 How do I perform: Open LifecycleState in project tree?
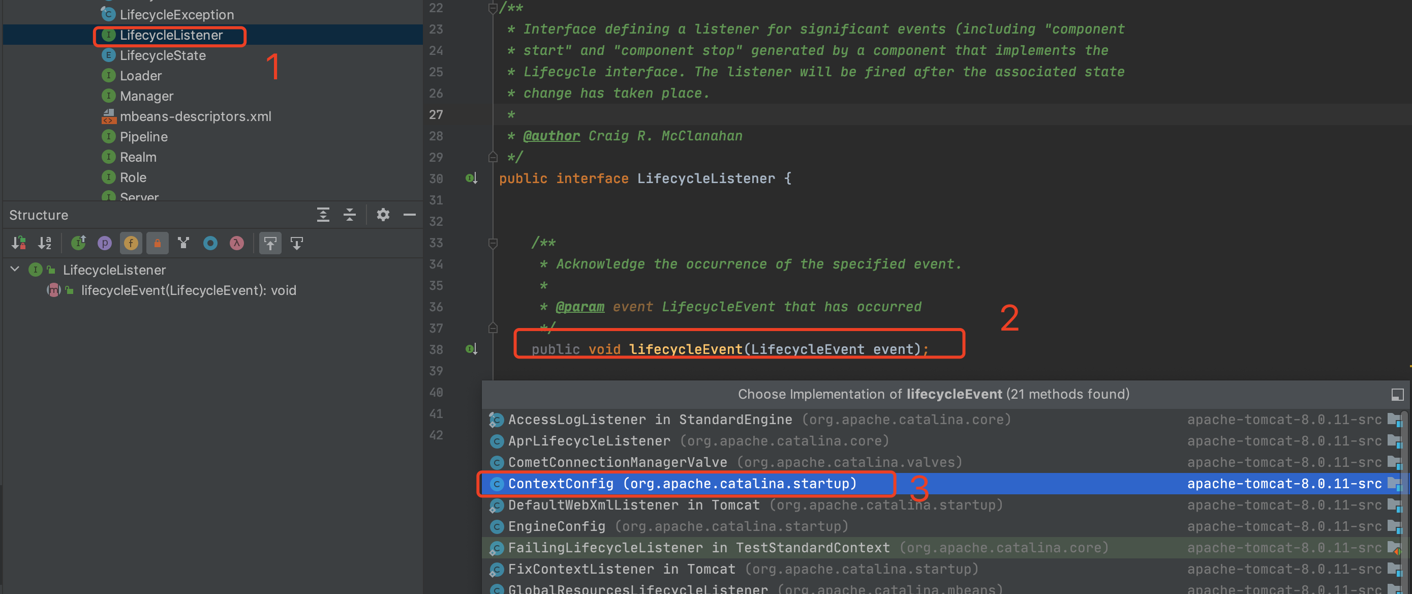click(x=162, y=55)
